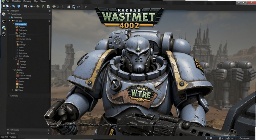256x140 pixels.
Task: Toggle the circle button in panel header row
Action: click(50, 14)
